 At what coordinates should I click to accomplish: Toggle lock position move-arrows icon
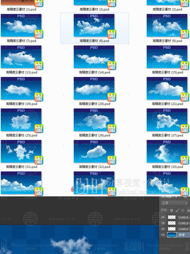point(183,210)
